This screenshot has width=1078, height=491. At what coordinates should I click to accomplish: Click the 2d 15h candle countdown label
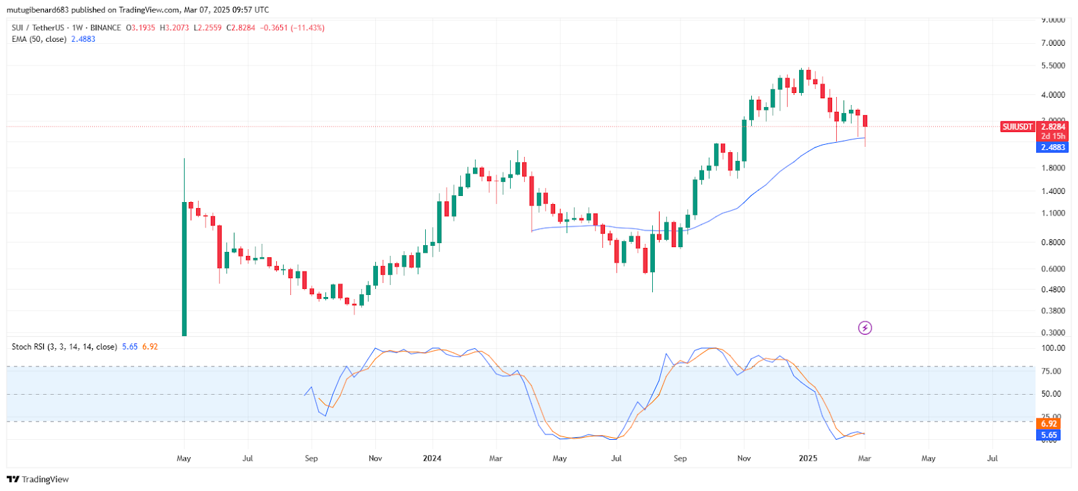[x=1053, y=136]
